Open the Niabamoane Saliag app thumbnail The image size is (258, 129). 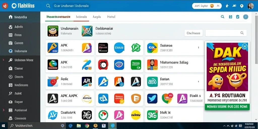pyautogui.click(x=152, y=65)
